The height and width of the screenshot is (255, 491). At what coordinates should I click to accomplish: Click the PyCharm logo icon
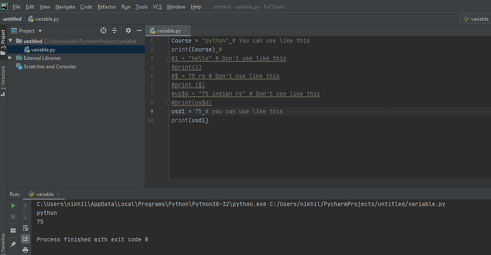[4, 6]
